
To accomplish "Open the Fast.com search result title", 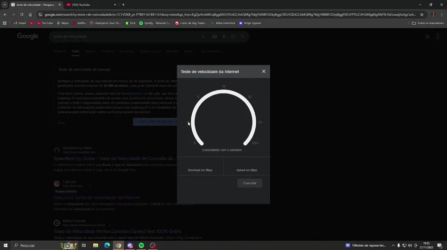I will (97, 198).
